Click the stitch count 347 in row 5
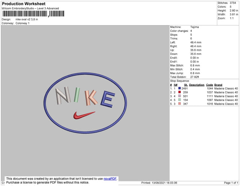 (x=185, y=104)
